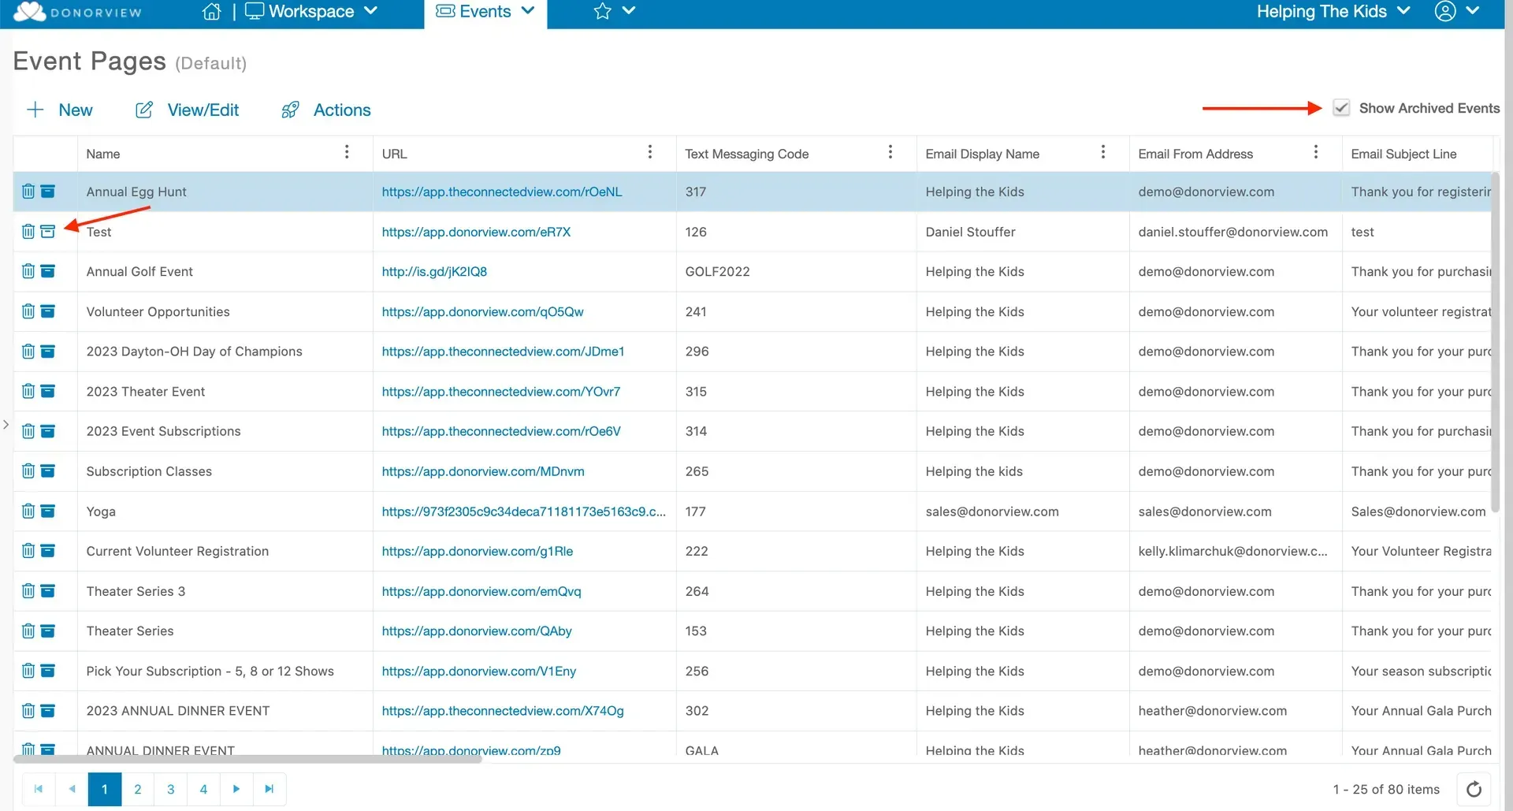Go to page 3

pyautogui.click(x=171, y=789)
